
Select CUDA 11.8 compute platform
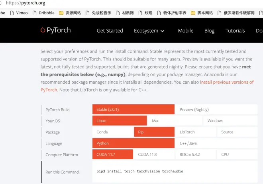pyautogui.click(x=154, y=155)
